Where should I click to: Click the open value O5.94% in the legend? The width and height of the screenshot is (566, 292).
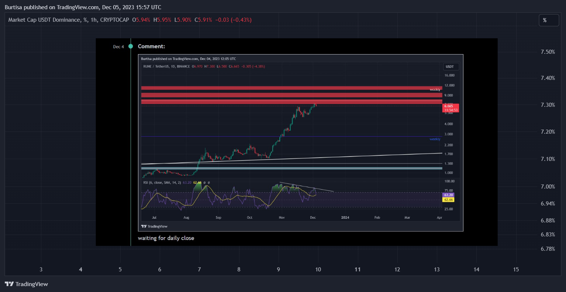pos(141,20)
